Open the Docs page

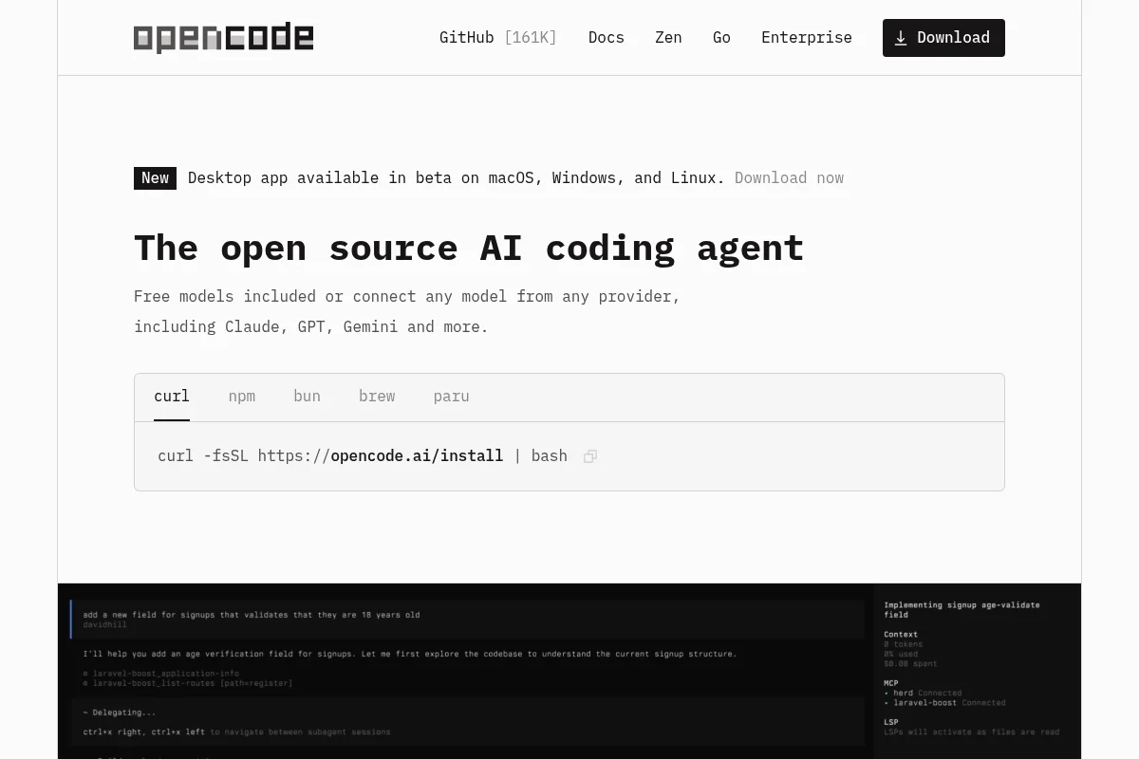coord(607,38)
